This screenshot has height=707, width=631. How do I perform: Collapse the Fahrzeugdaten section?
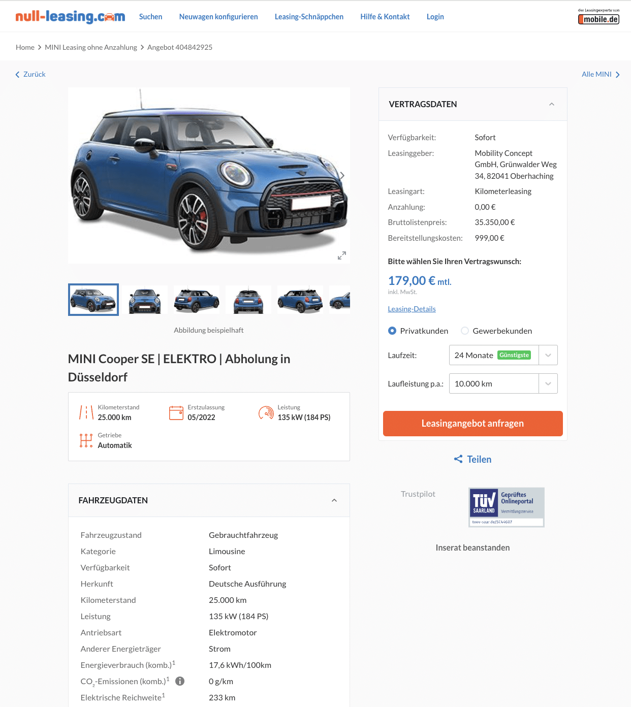(x=334, y=500)
